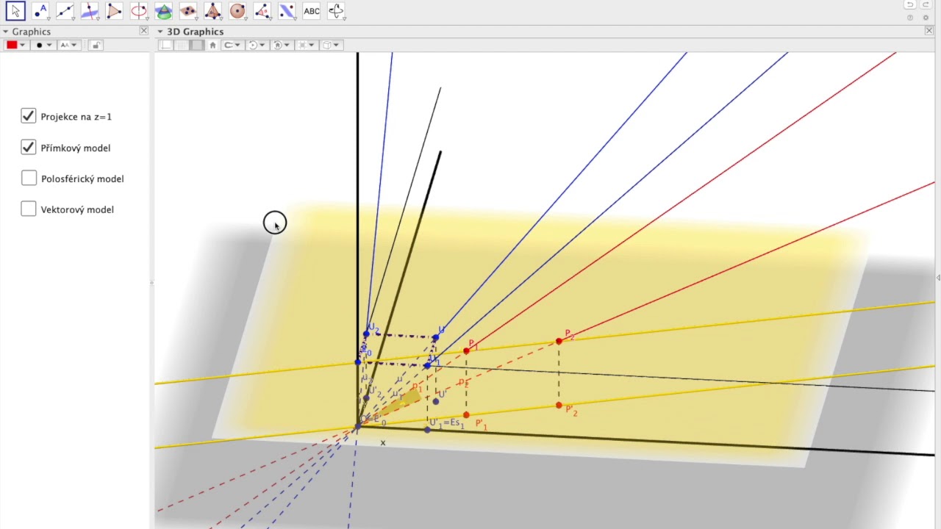The image size is (941, 529).
Task: Open the clipping box dropdown
Action: 307,45
